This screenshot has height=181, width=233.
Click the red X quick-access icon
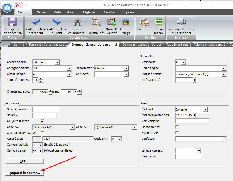point(18,5)
